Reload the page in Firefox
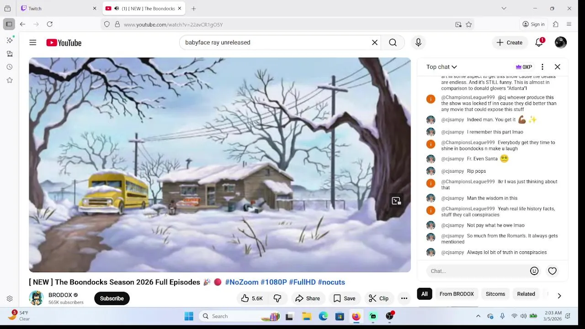Image resolution: width=585 pixels, height=329 pixels. pos(50,24)
